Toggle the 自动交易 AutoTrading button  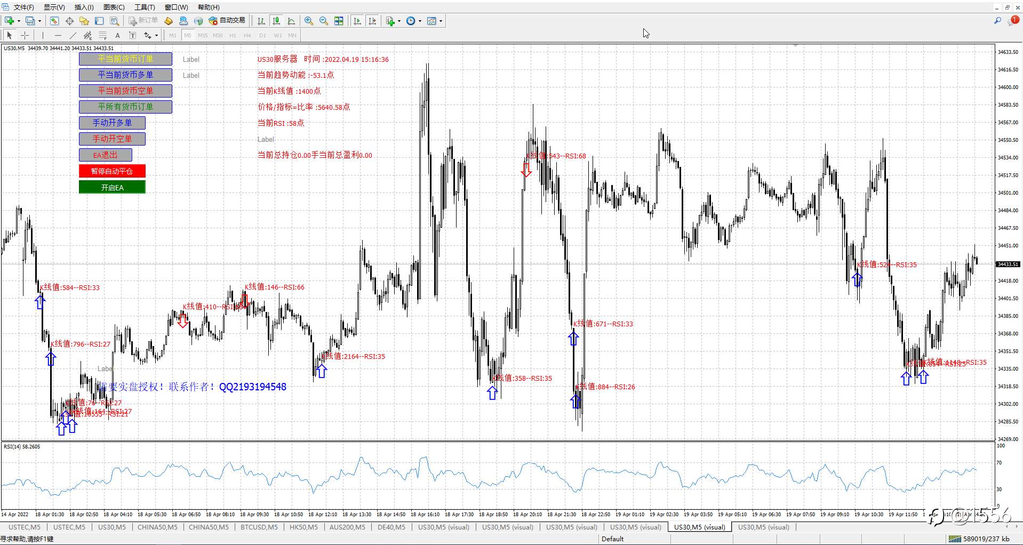click(227, 21)
